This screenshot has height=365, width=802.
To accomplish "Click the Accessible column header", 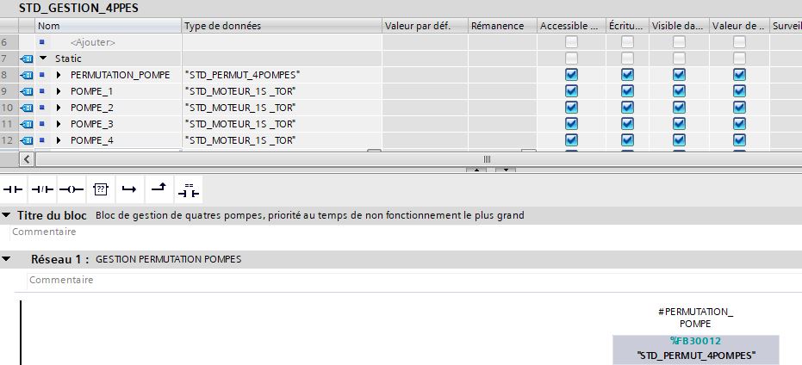I will [571, 26].
